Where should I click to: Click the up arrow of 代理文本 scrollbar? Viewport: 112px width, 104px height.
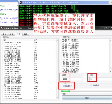[x=110, y=40]
